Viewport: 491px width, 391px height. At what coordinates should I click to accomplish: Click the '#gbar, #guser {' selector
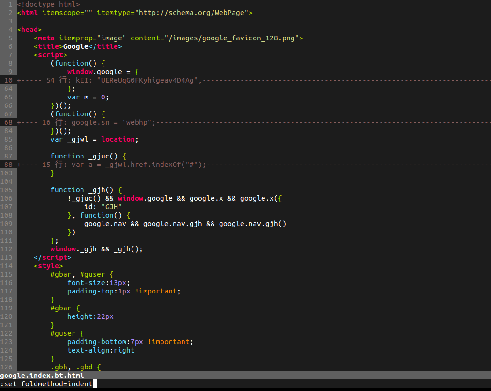82,275
